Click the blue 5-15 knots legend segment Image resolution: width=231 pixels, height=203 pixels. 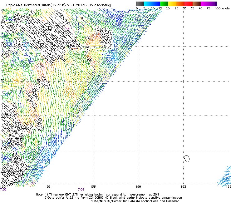point(152,4)
